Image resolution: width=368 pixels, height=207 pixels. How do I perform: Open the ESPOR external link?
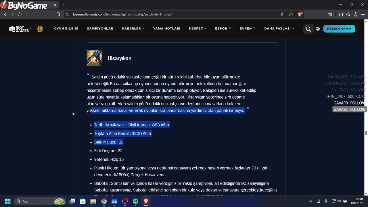(223, 28)
